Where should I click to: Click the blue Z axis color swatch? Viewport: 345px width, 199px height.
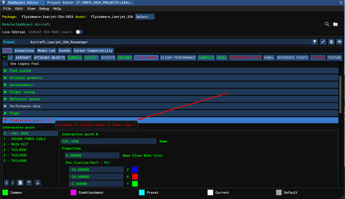tap(135, 170)
